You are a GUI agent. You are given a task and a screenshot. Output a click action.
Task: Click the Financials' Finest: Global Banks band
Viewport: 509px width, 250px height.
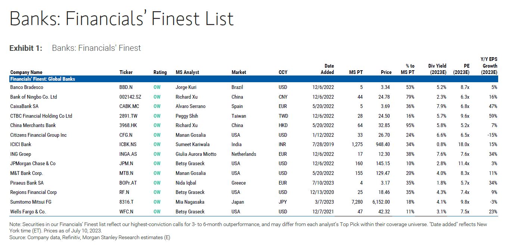43,79
